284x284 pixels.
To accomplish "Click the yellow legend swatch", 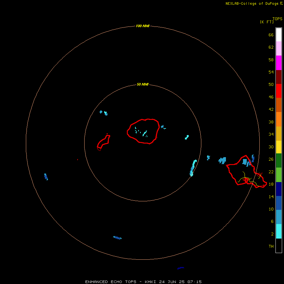I will (x=279, y=147).
